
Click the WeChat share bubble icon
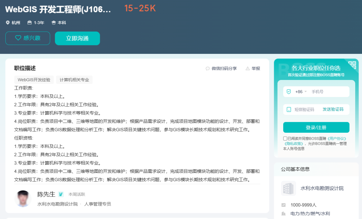tap(207, 69)
